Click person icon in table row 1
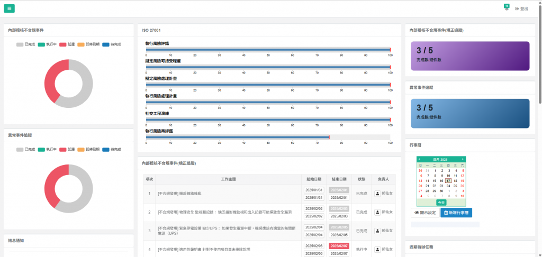Viewport: 542px width, 257px height. [x=377, y=194]
